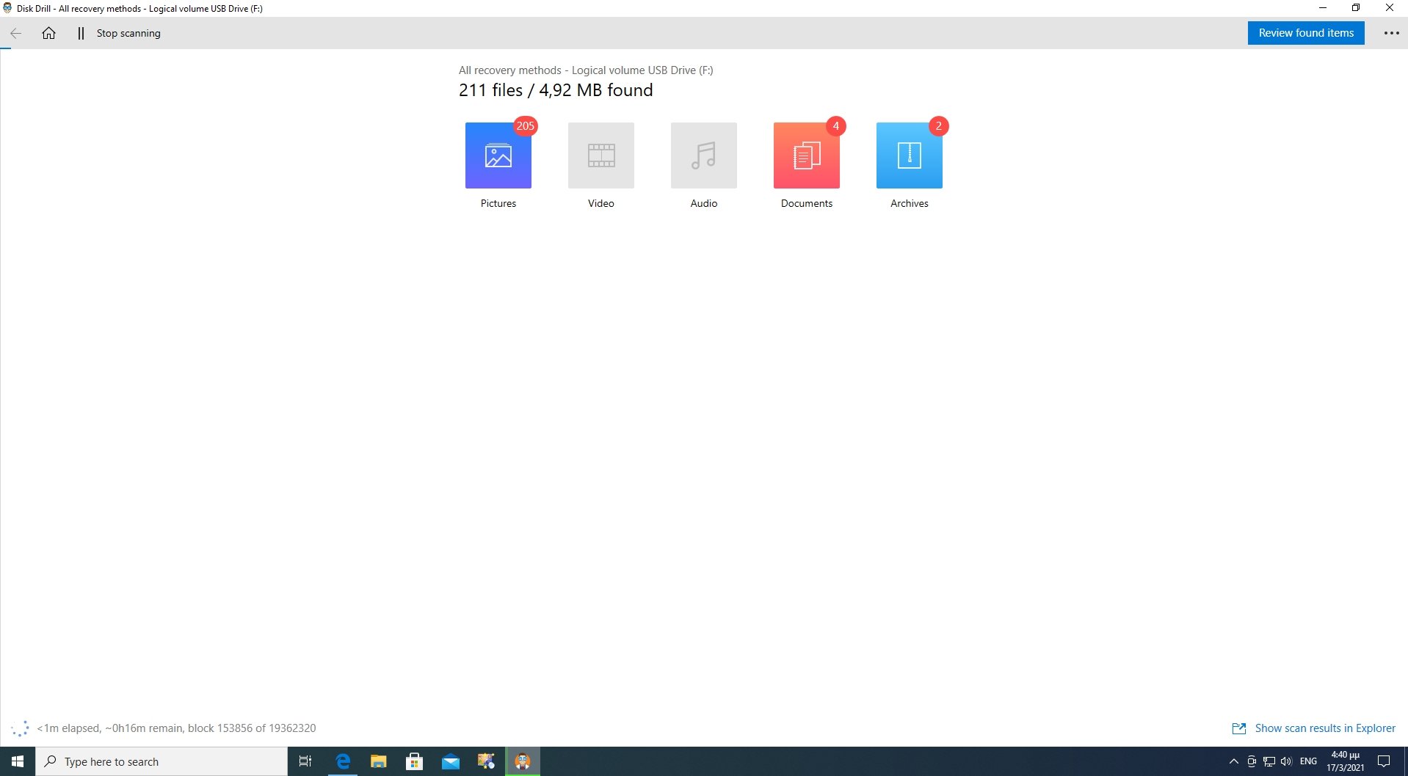The image size is (1408, 776).
Task: Pause scan with the pause icon
Action: [x=81, y=33]
